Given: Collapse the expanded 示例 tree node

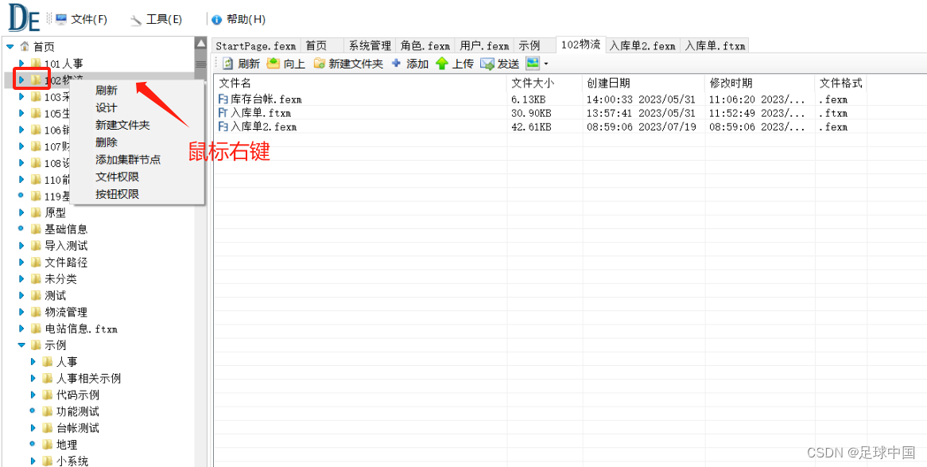Looking at the screenshot, I should pos(21,344).
